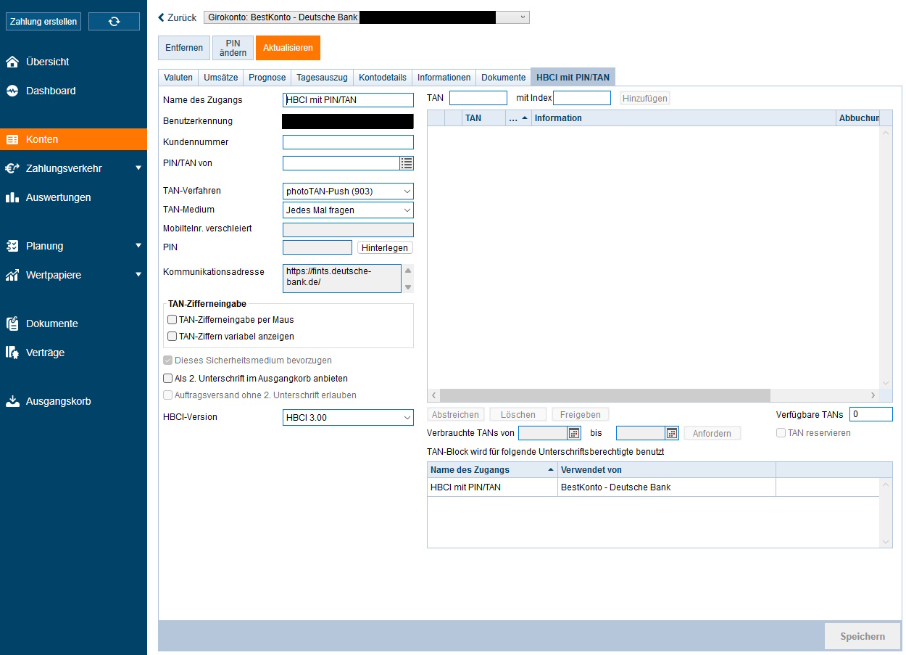
Task: Switch to the Kontodetails tab
Action: 383,78
